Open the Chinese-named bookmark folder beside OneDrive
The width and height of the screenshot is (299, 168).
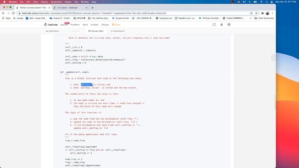click(x=79, y=18)
